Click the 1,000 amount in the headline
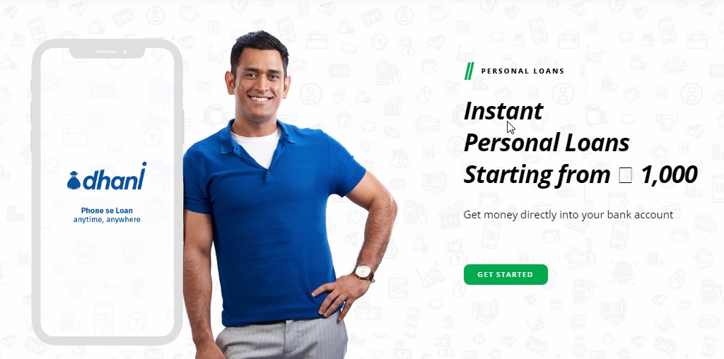The width and height of the screenshot is (724, 359). (669, 175)
